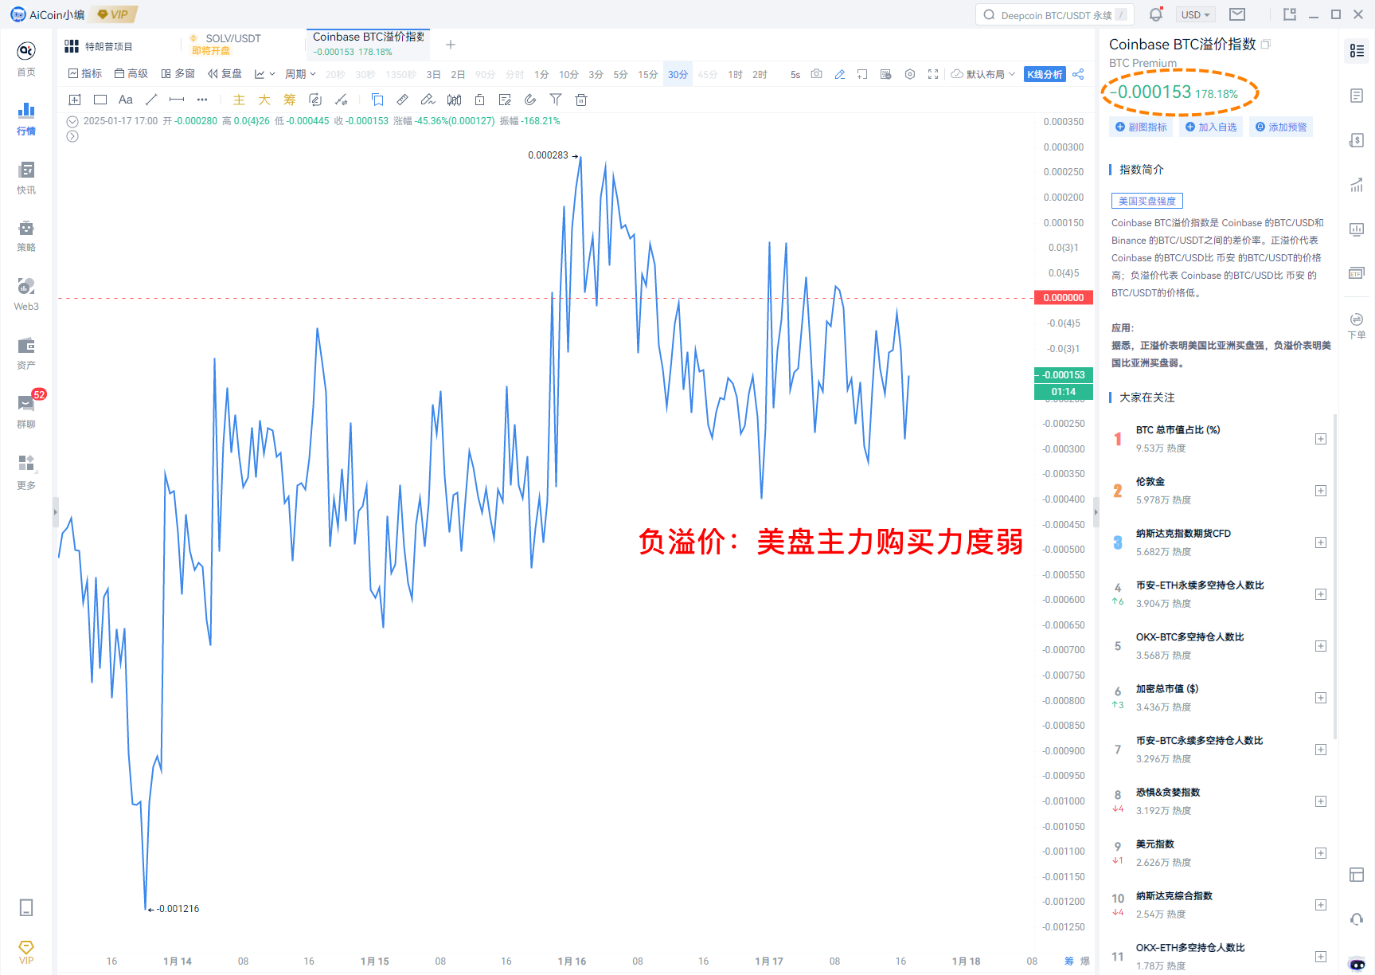Click the screenshot camera icon in chart toolbar
The image size is (1375, 975).
[816, 74]
